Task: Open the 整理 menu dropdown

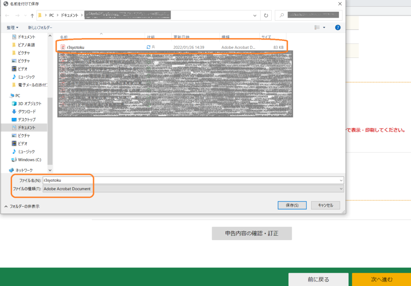Action: [x=13, y=27]
